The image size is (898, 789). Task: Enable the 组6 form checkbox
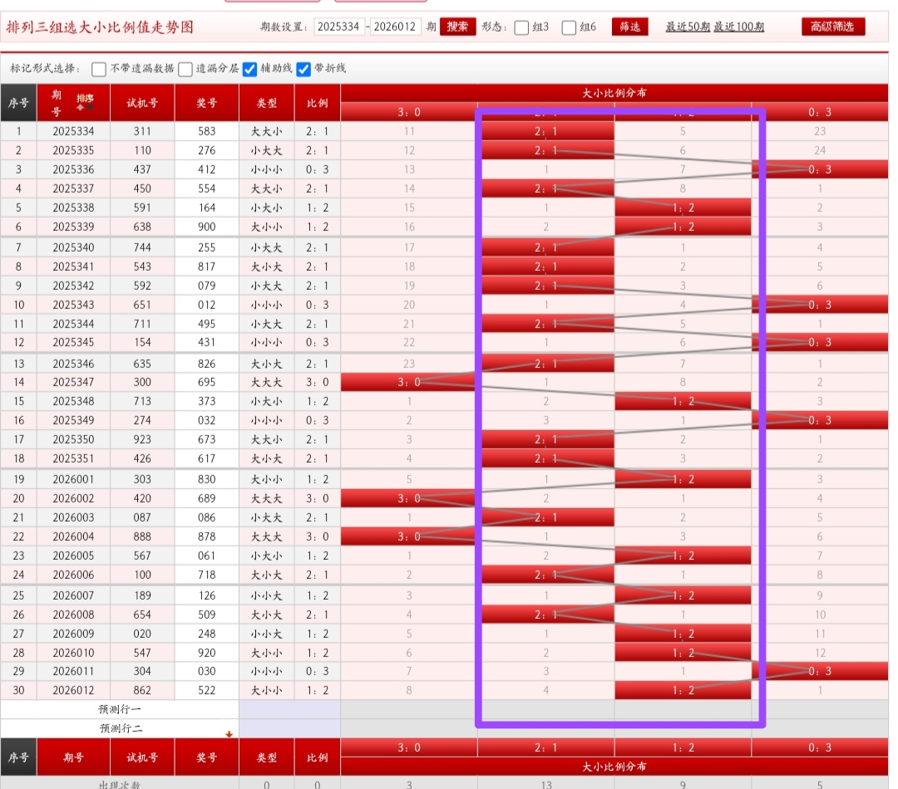pos(569,27)
